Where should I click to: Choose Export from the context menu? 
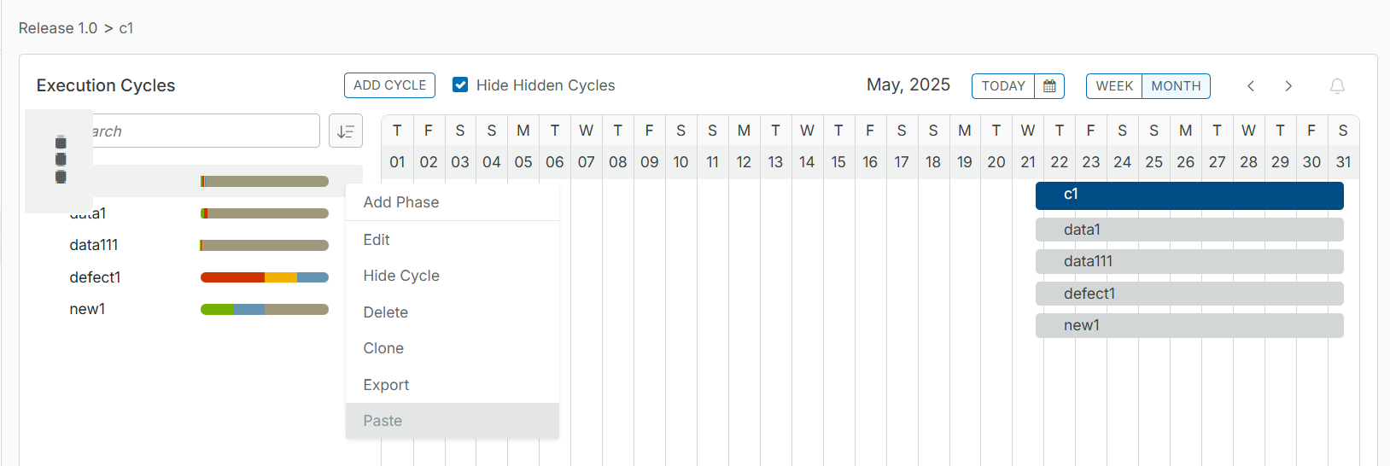coord(386,385)
